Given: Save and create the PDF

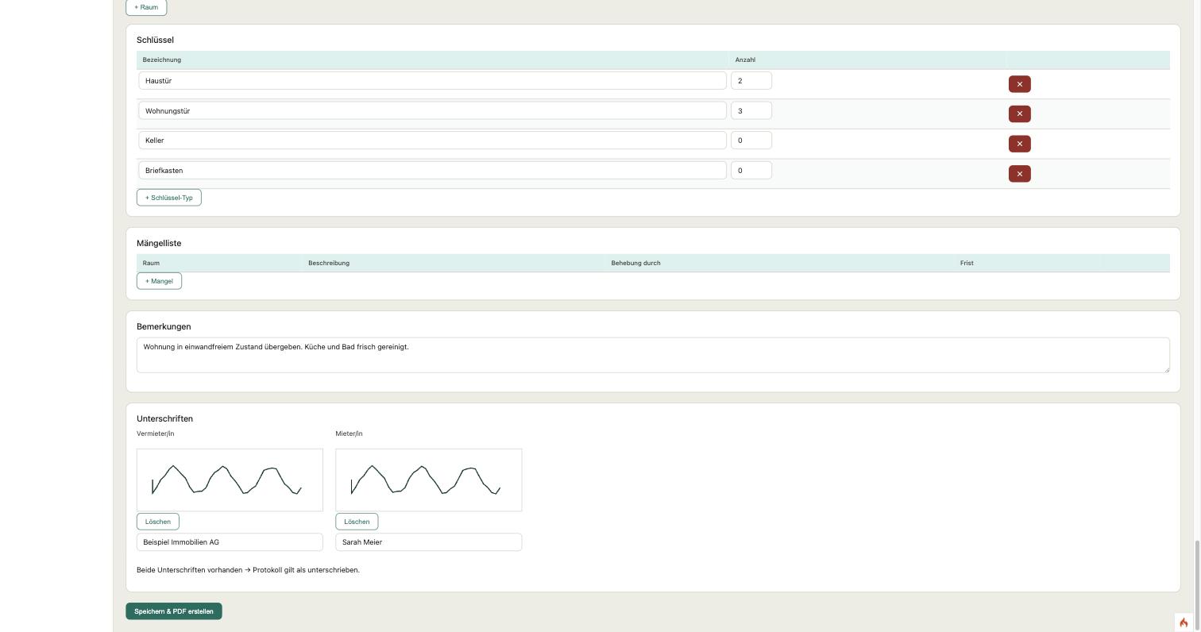Looking at the screenshot, I should 174,611.
